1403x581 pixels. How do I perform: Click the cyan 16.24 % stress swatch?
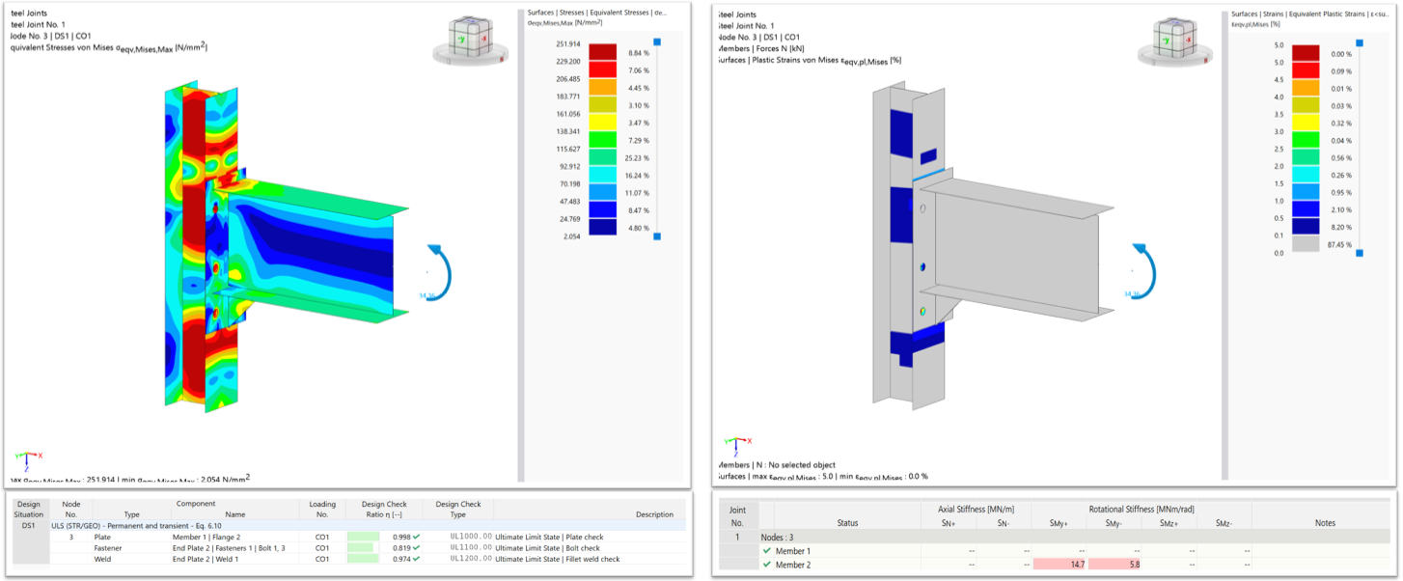click(x=602, y=175)
